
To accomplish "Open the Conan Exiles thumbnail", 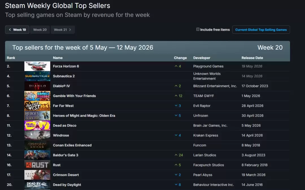I will (37, 145).
